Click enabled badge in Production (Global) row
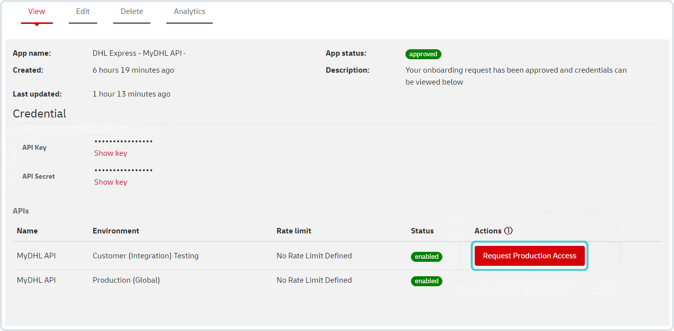Image resolution: width=674 pixels, height=331 pixels. [x=427, y=281]
